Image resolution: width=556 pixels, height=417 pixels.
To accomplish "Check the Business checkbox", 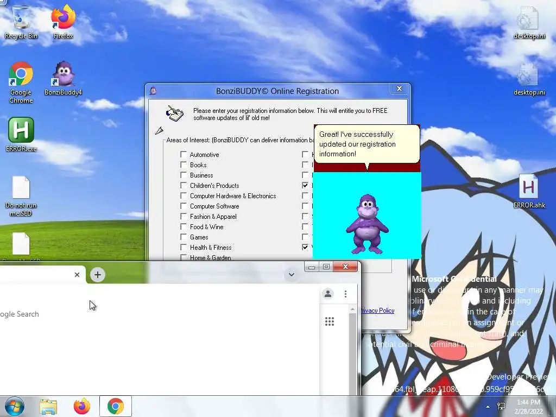I will click(x=184, y=175).
